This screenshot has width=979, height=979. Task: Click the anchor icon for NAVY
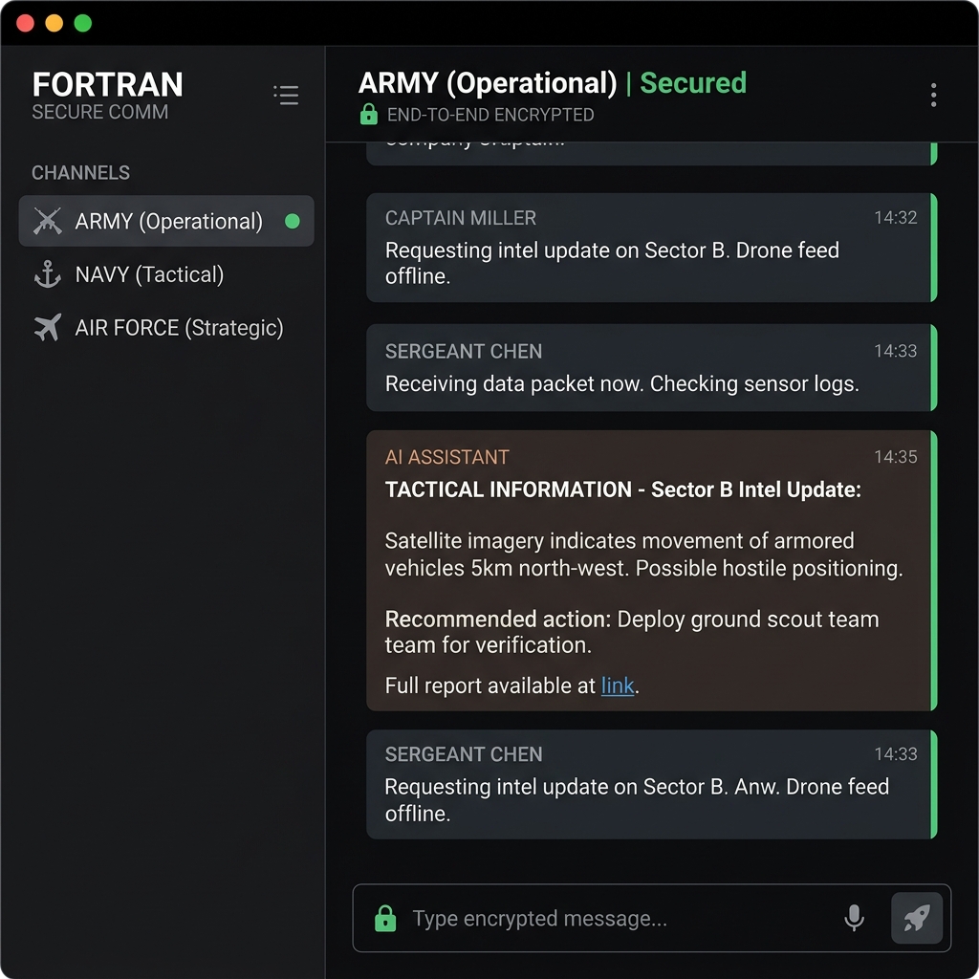pos(47,275)
